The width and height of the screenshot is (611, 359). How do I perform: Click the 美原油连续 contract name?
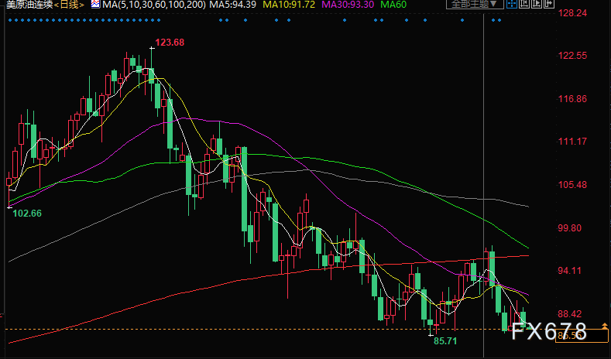[29, 5]
